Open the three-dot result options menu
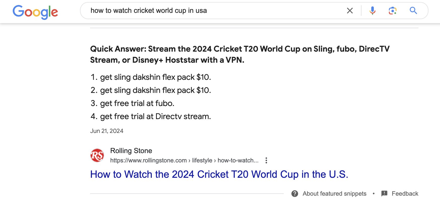 266,160
